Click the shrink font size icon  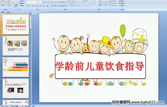tap(46, 2)
